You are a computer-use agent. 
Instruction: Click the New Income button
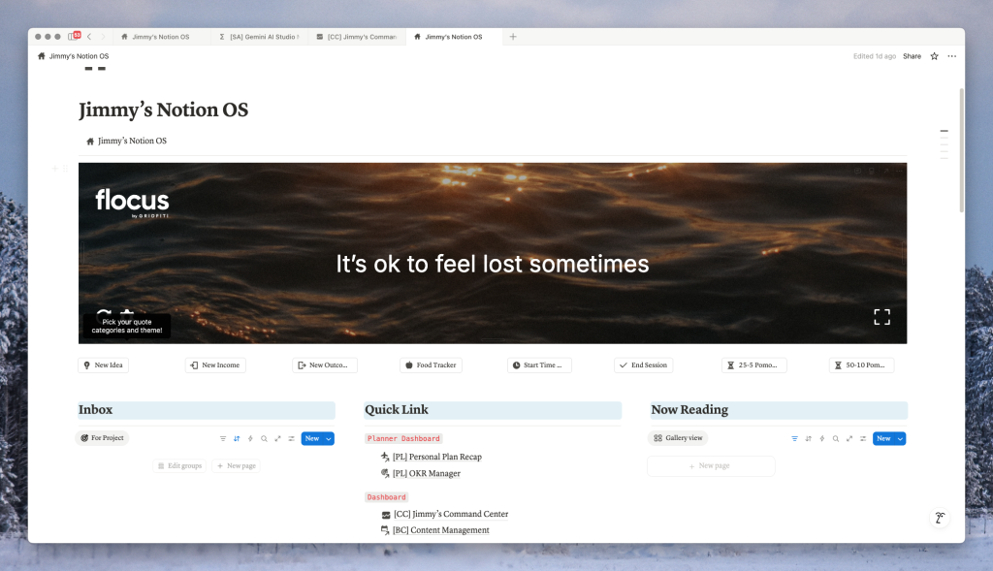click(215, 365)
